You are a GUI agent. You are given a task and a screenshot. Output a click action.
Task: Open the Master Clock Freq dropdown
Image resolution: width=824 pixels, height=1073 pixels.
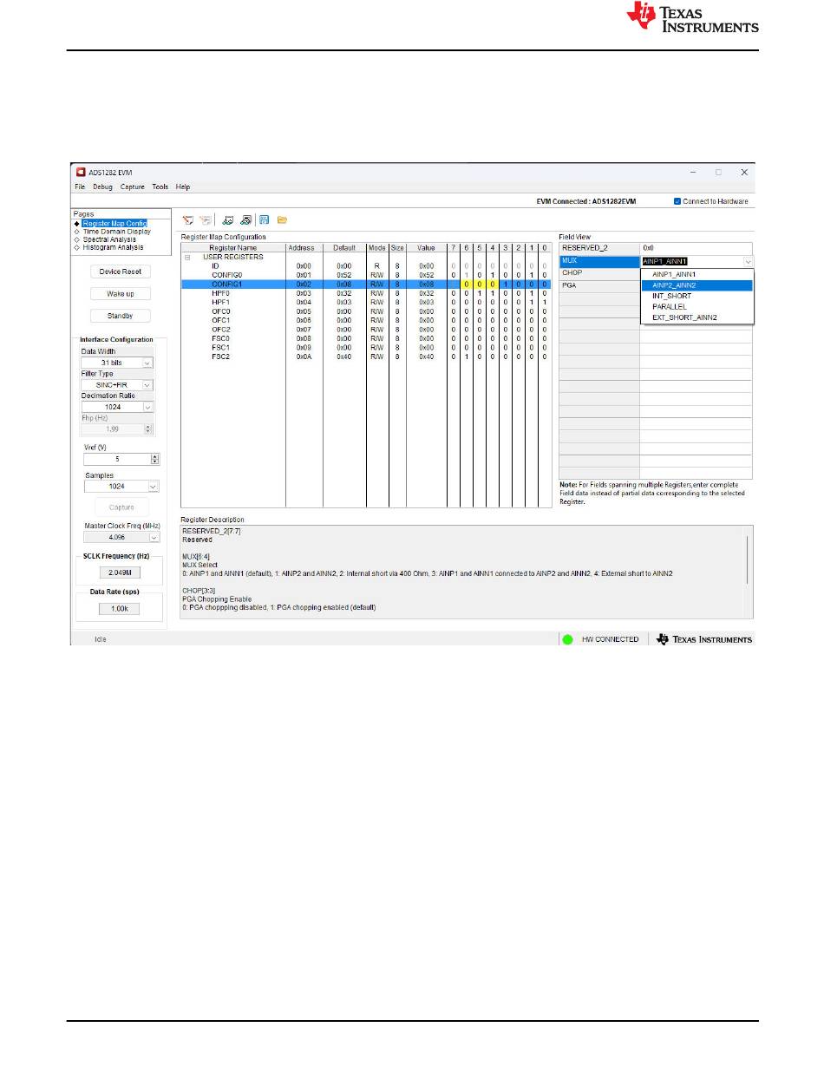click(122, 538)
